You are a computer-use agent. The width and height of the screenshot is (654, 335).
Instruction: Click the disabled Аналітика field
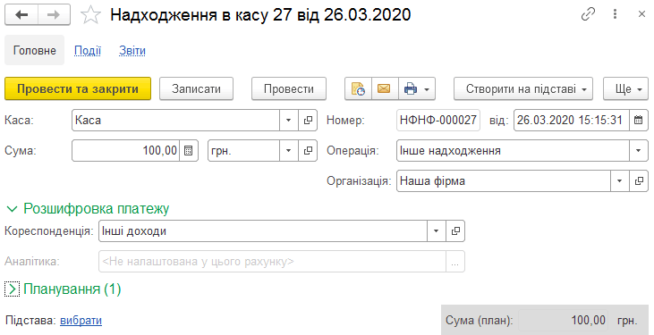click(272, 262)
